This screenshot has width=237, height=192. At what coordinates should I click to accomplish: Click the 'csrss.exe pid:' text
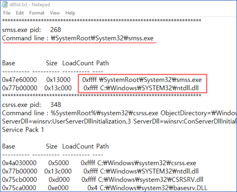tap(22, 105)
